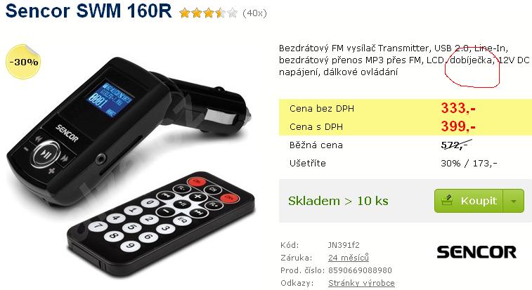532x290 pixels.
Task: Open the (40x) review count
Action: 255,13
